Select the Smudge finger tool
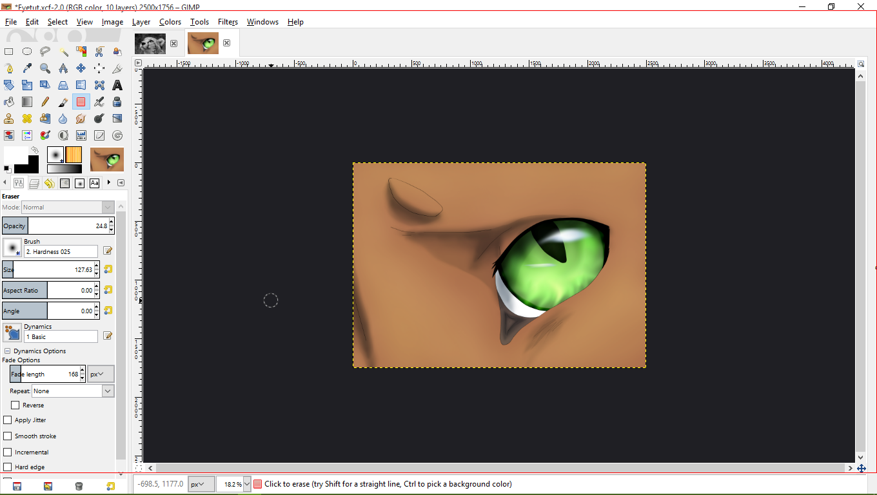 coord(81,119)
